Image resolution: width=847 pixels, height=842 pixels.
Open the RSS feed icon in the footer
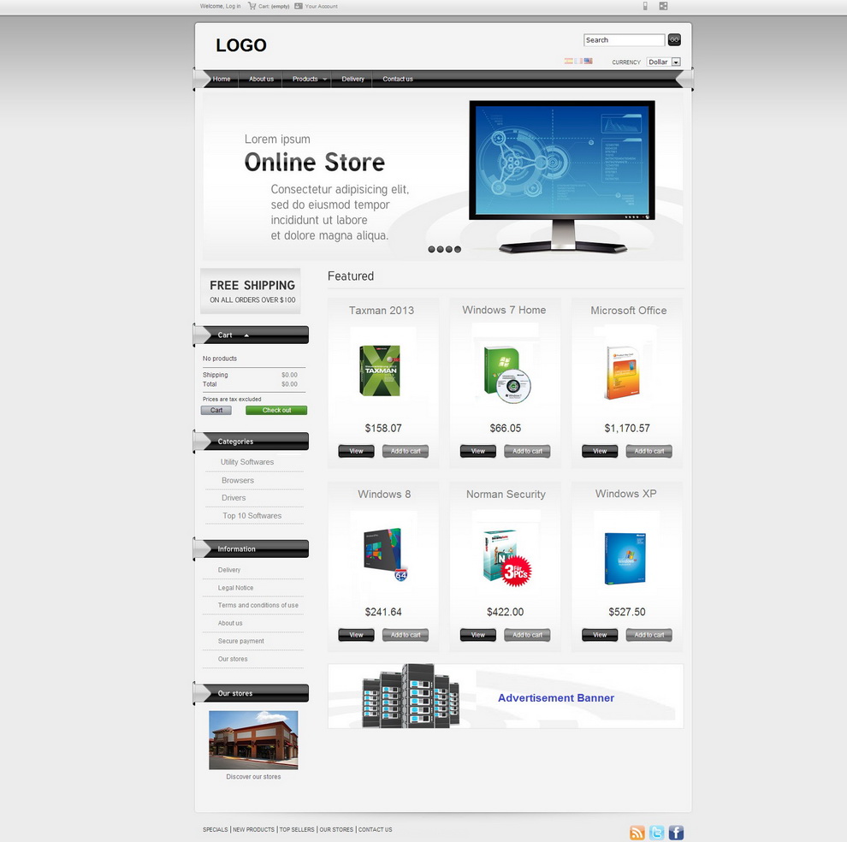click(x=637, y=831)
